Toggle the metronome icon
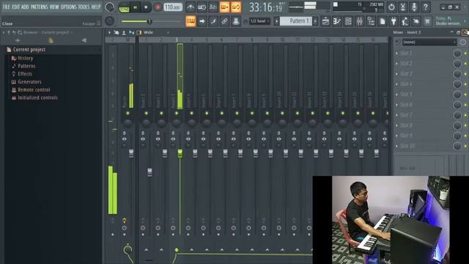 pos(191,7)
